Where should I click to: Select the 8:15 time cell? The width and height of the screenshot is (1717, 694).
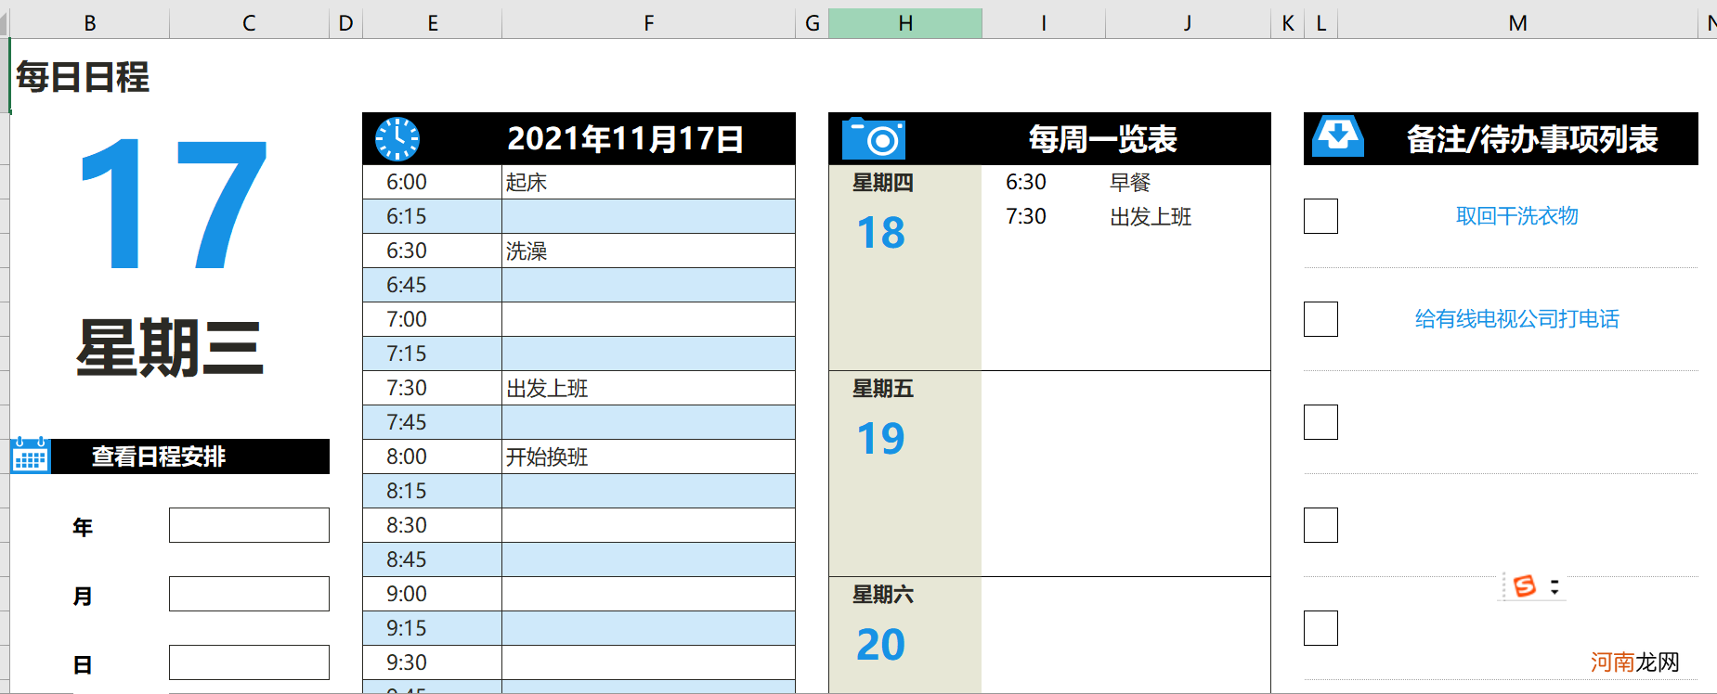point(433,491)
